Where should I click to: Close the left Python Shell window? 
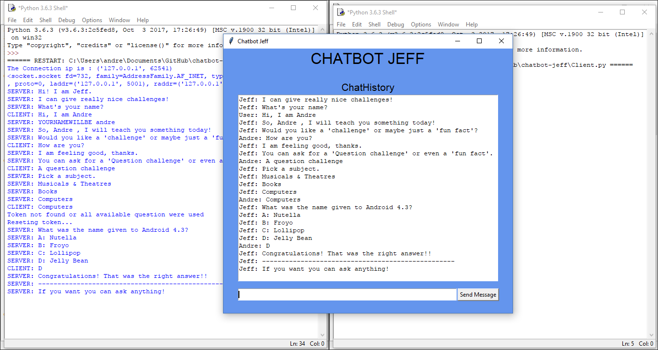316,8
